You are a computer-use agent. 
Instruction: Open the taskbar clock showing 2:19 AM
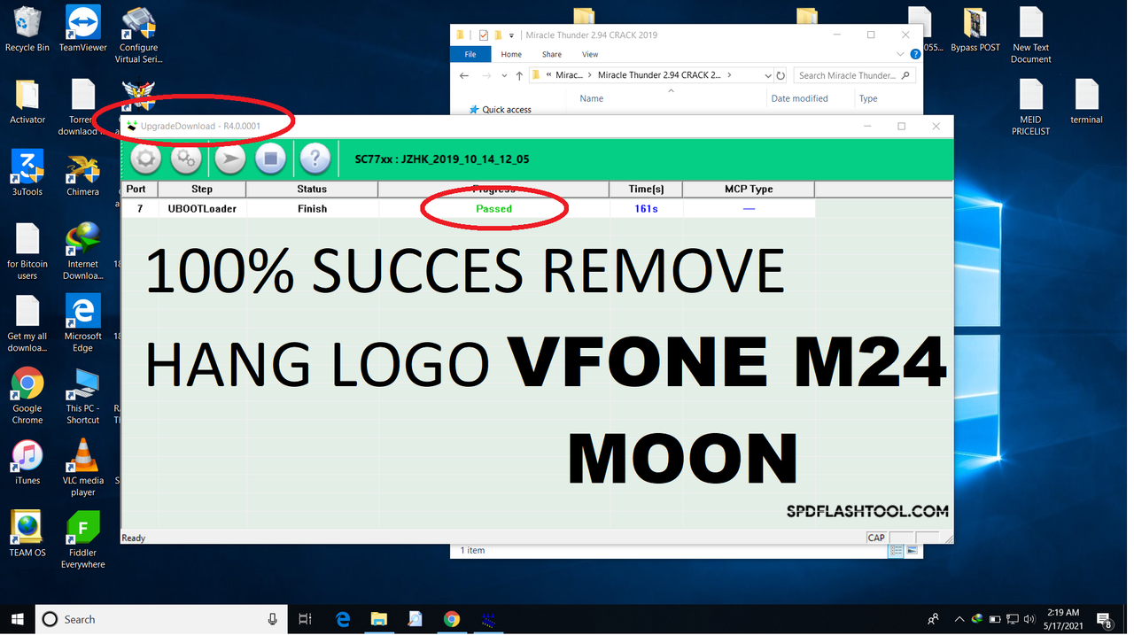click(x=1061, y=619)
